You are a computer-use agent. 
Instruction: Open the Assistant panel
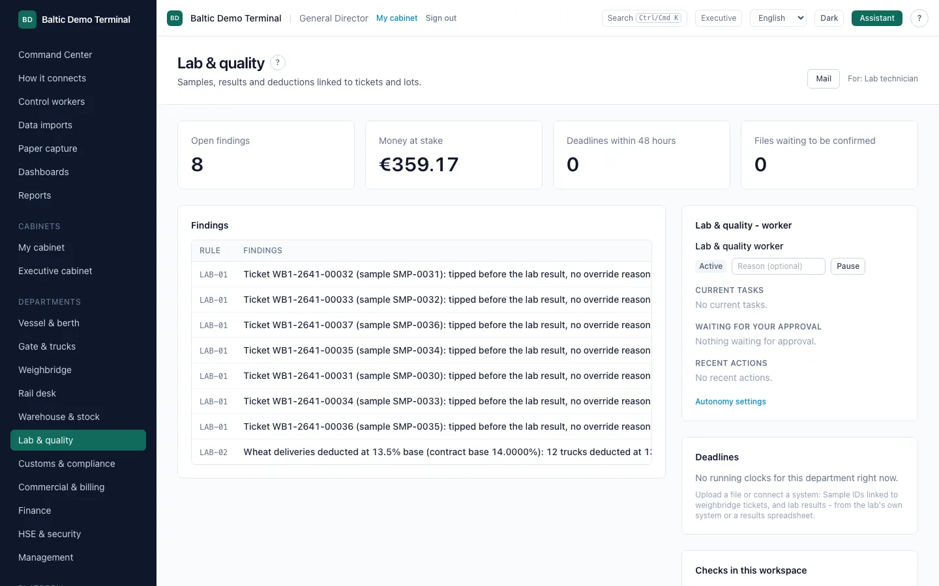point(876,18)
